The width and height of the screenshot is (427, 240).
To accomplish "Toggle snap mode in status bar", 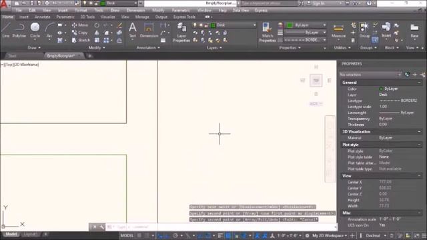I will 147,235.
